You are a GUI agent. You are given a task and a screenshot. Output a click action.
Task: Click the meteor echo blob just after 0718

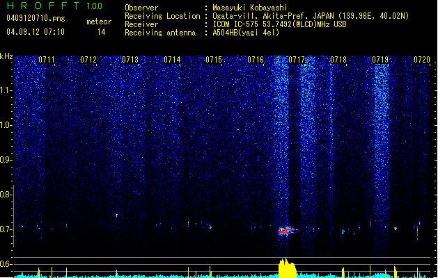click(x=343, y=231)
